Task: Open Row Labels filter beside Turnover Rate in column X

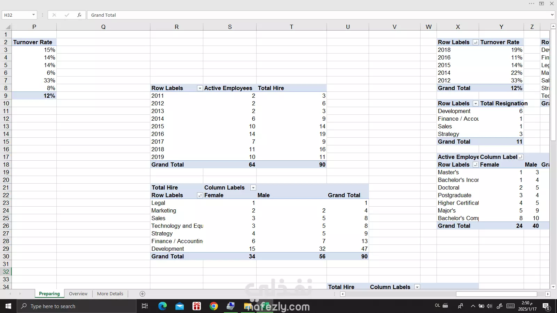Action: tap(476, 42)
